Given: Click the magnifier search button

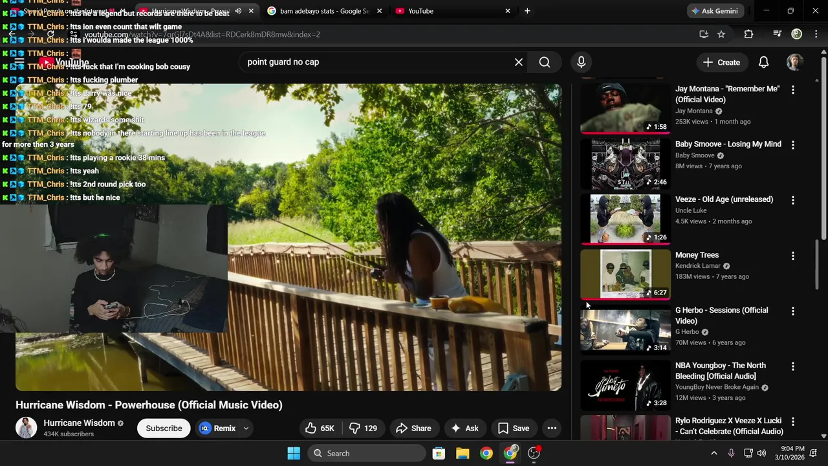Looking at the screenshot, I should coord(545,62).
